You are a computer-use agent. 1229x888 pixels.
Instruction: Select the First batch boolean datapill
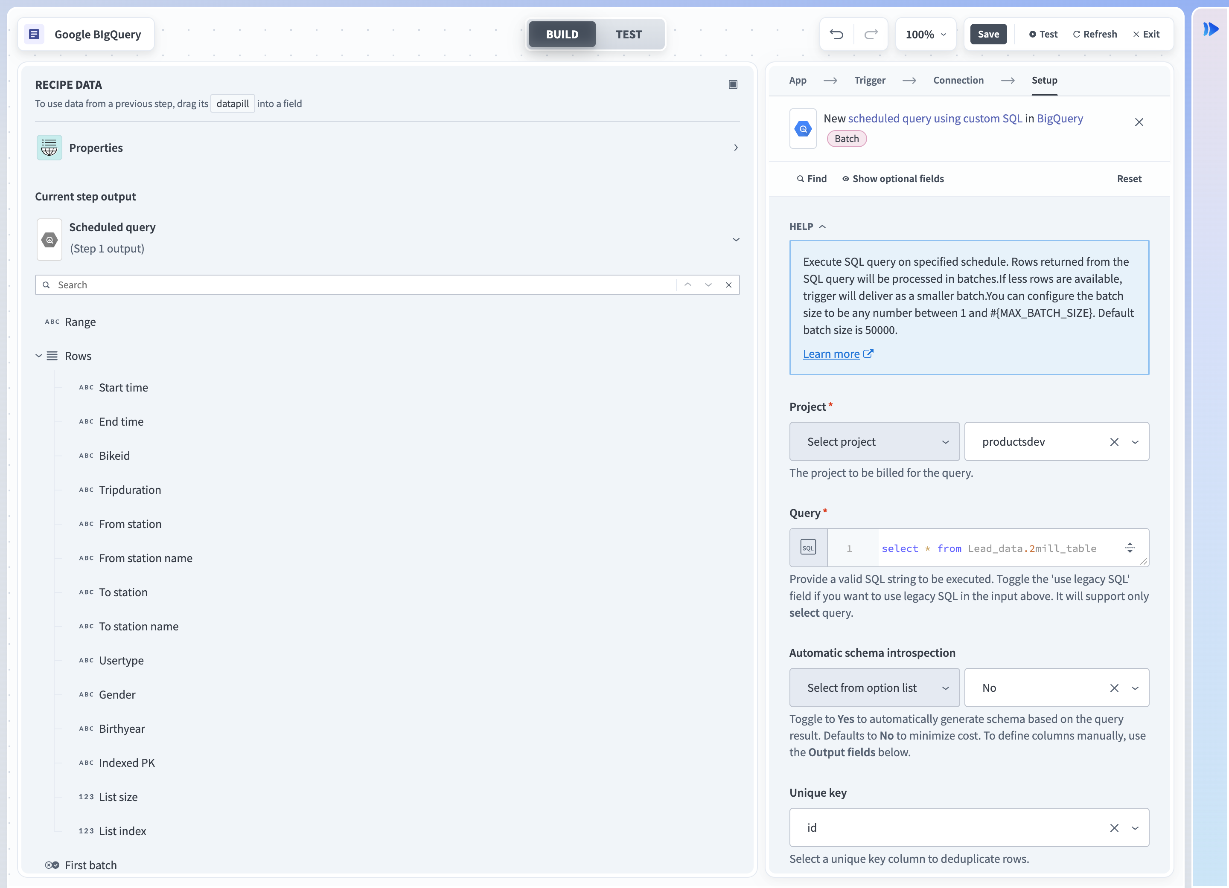[90, 865]
